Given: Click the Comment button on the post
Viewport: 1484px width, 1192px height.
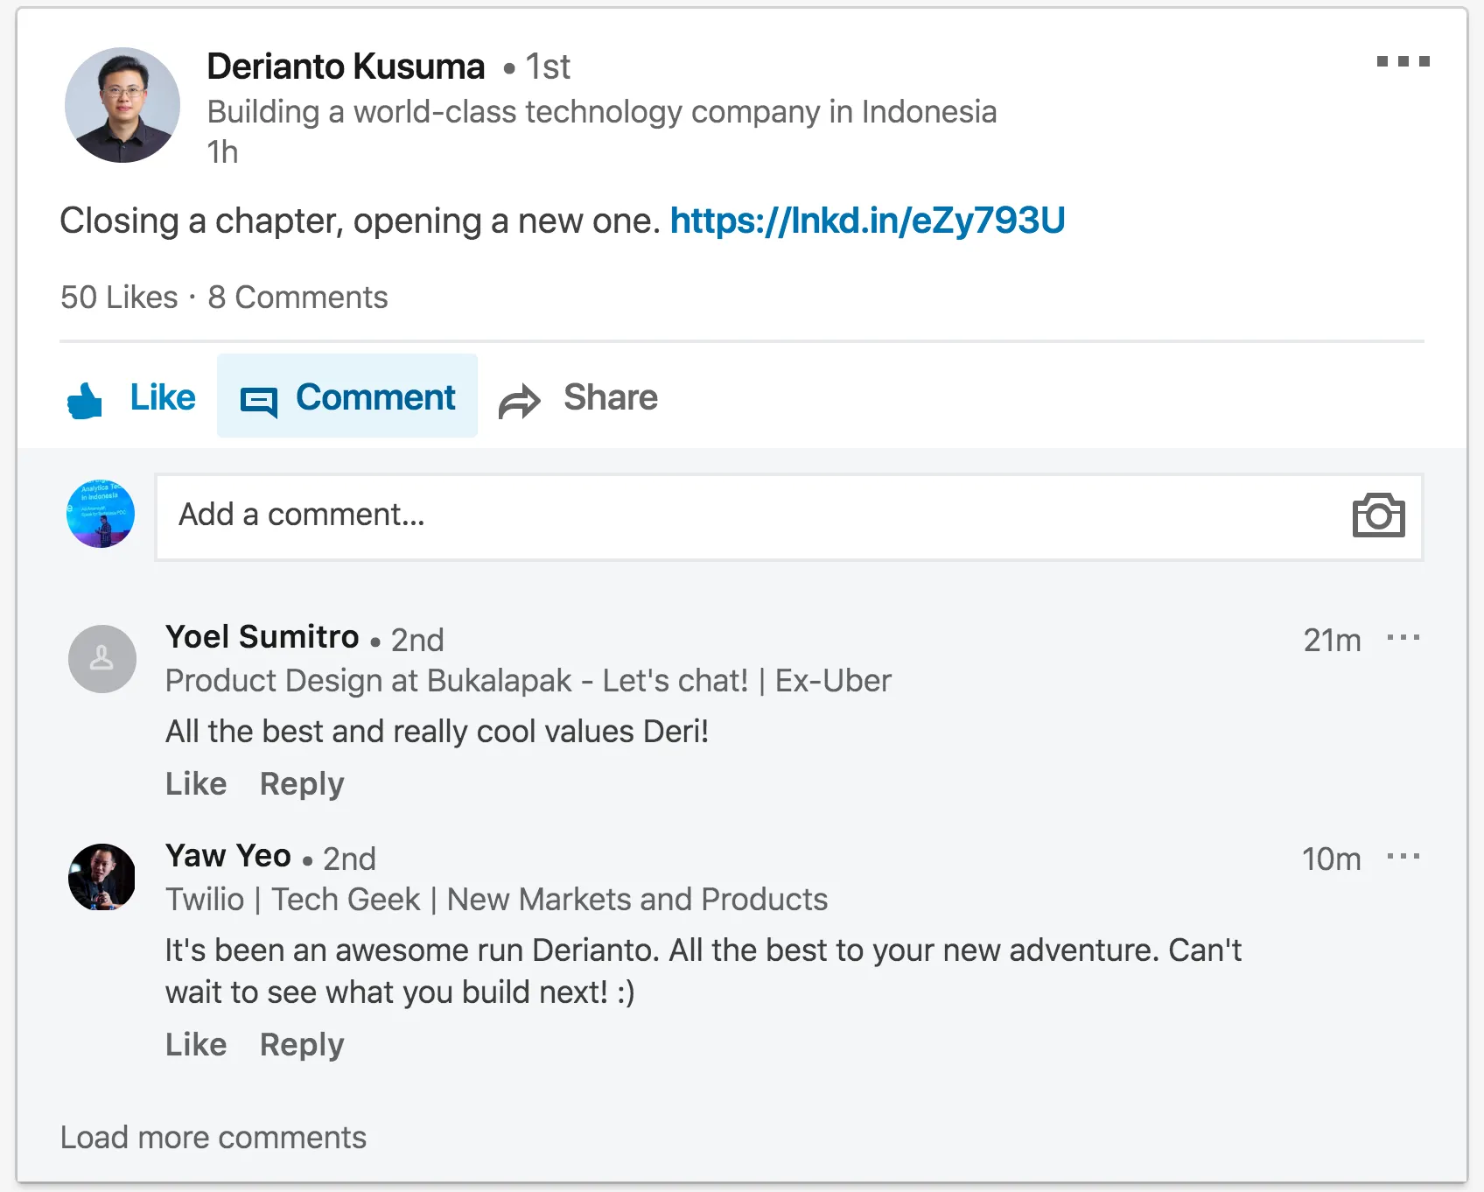Looking at the screenshot, I should (x=347, y=396).
